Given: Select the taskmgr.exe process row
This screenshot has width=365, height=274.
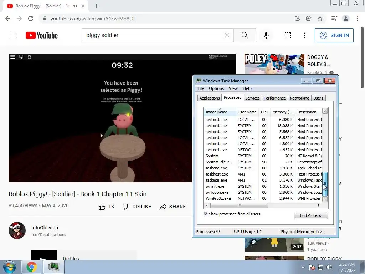Looking at the screenshot, I should [263, 180].
